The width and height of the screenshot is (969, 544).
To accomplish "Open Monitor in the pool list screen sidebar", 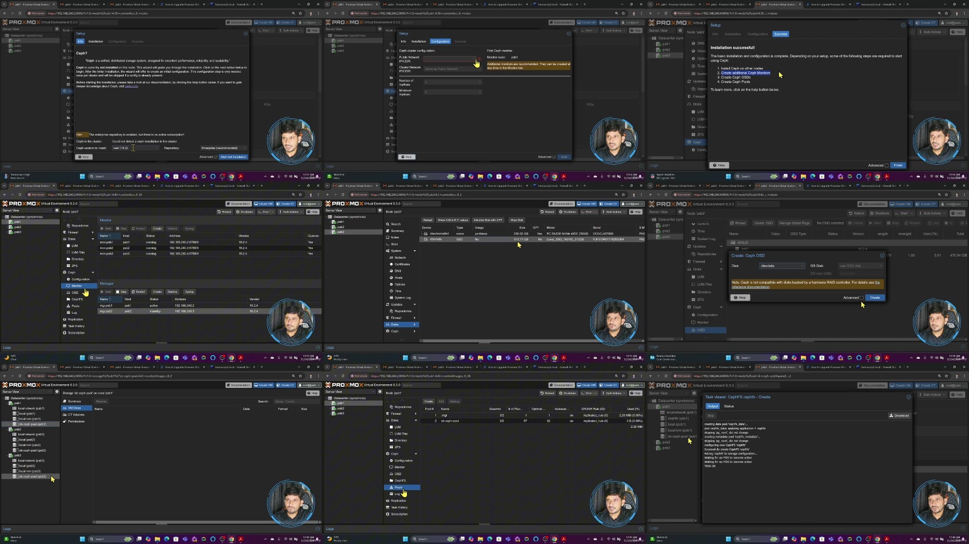I will 399,467.
